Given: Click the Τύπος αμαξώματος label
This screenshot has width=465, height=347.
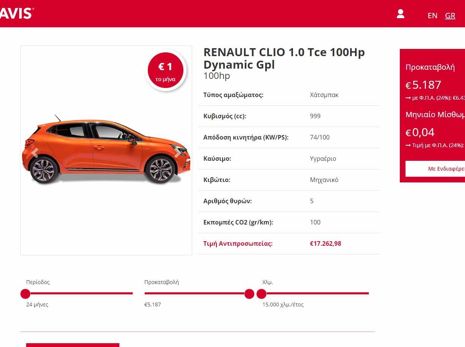Looking at the screenshot, I should pos(233,95).
